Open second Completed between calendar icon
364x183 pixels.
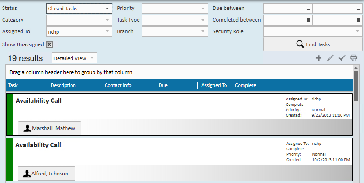[358, 20]
